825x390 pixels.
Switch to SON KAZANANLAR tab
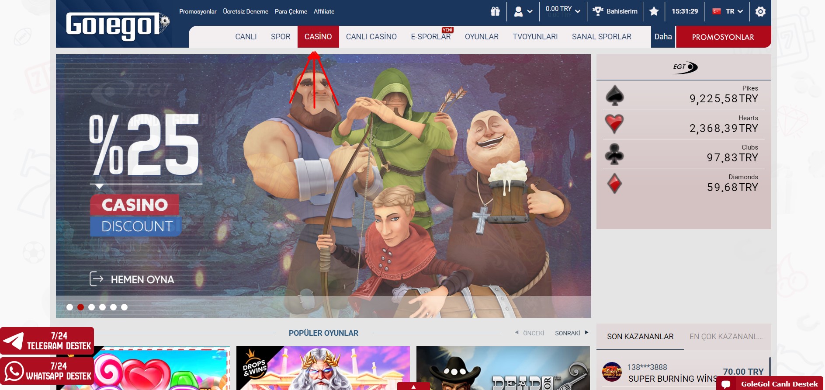640,337
